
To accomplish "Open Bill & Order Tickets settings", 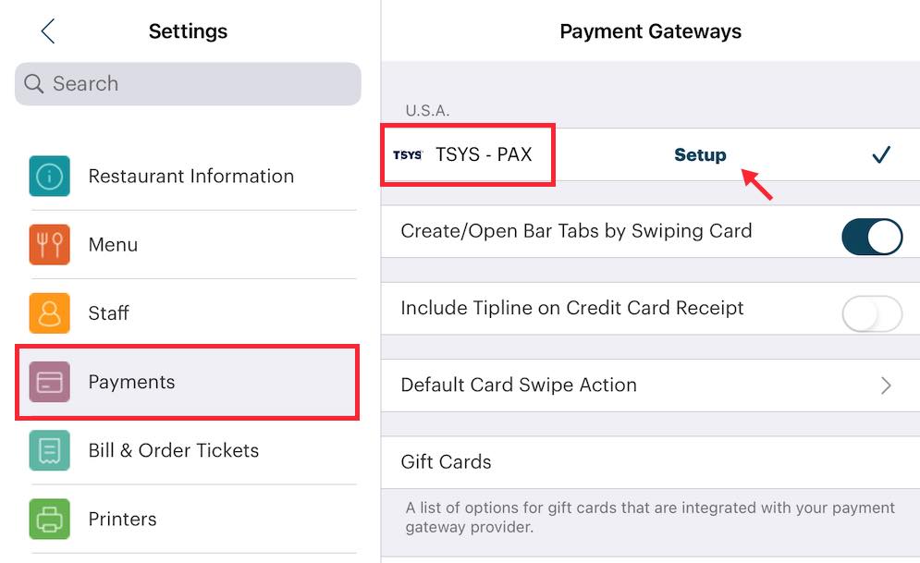I will (x=172, y=450).
